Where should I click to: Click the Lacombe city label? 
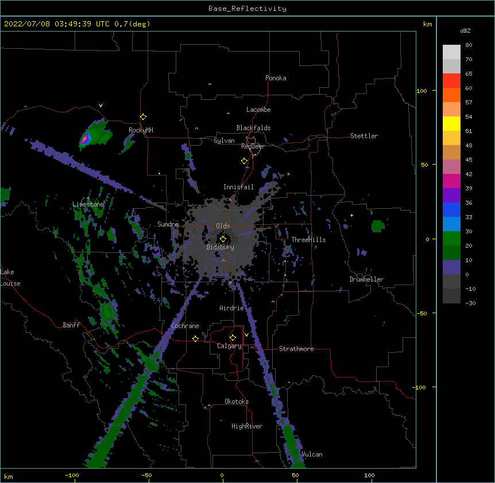click(x=258, y=110)
